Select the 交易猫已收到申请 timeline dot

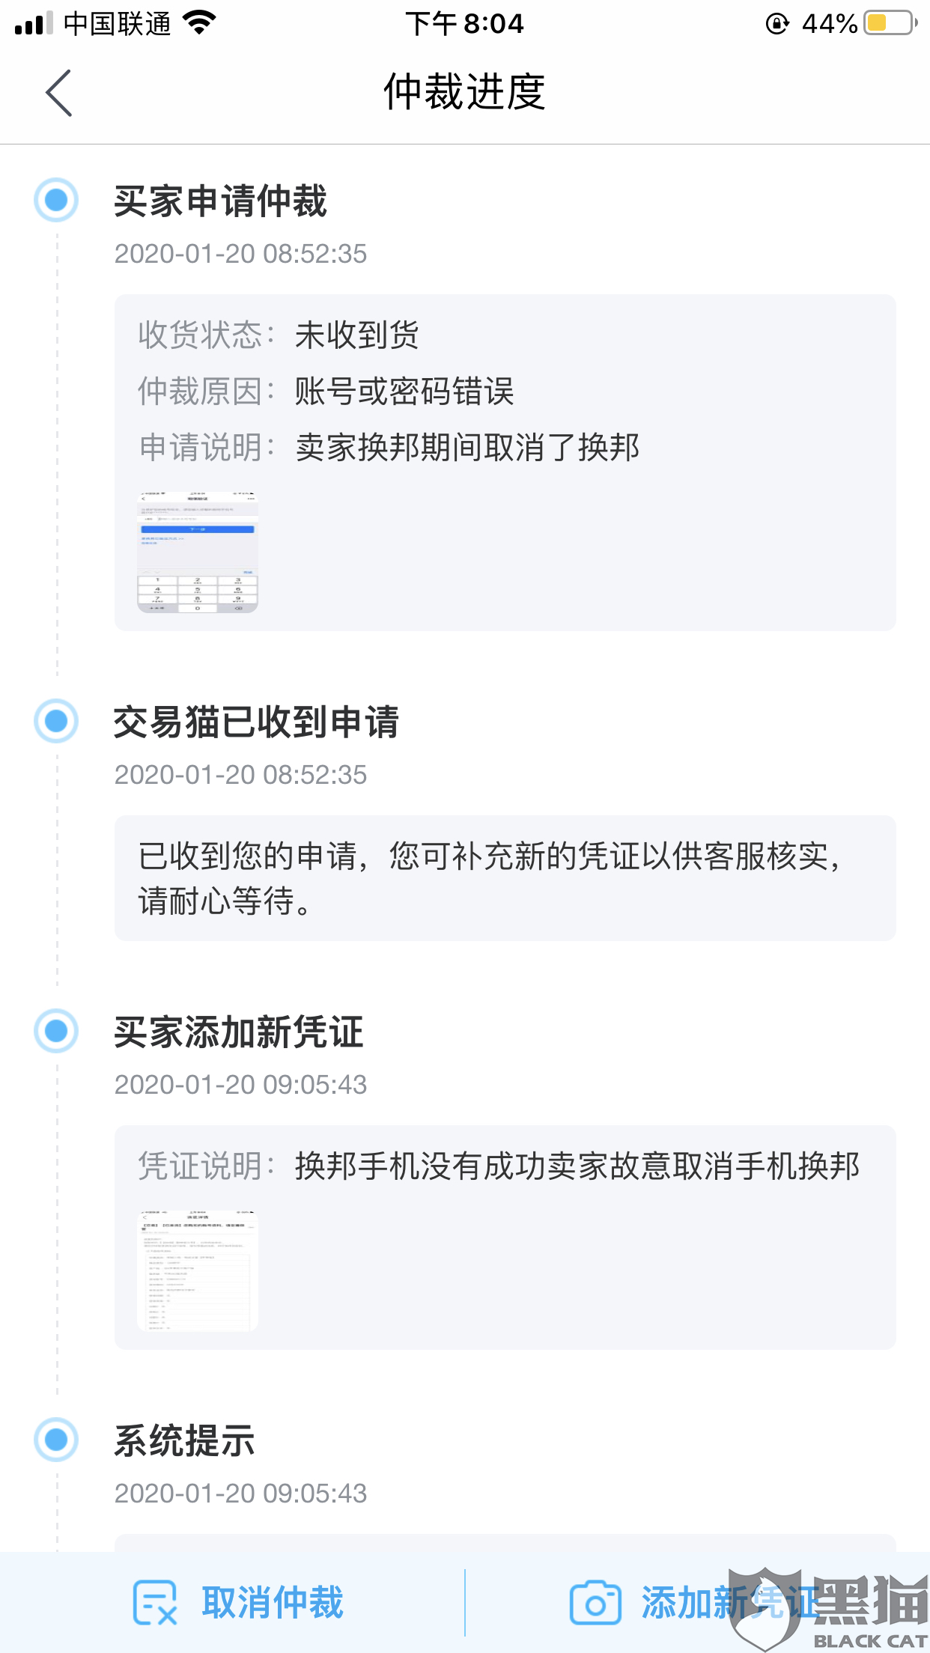point(56,721)
